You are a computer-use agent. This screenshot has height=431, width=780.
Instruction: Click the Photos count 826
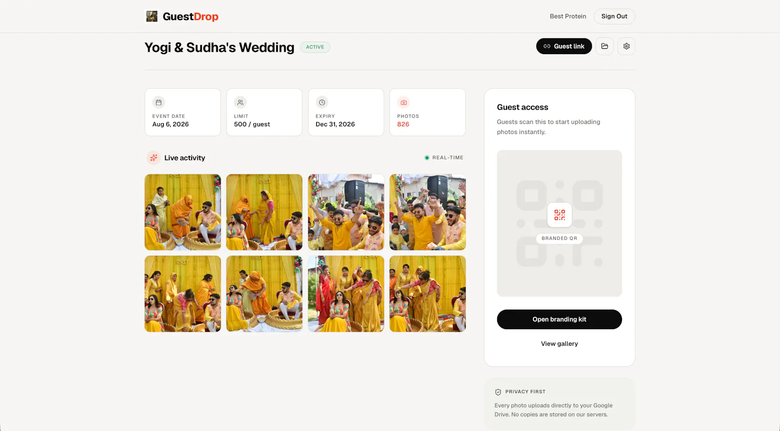pos(403,124)
